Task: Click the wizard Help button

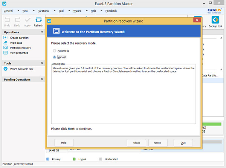Action: tap(64, 143)
